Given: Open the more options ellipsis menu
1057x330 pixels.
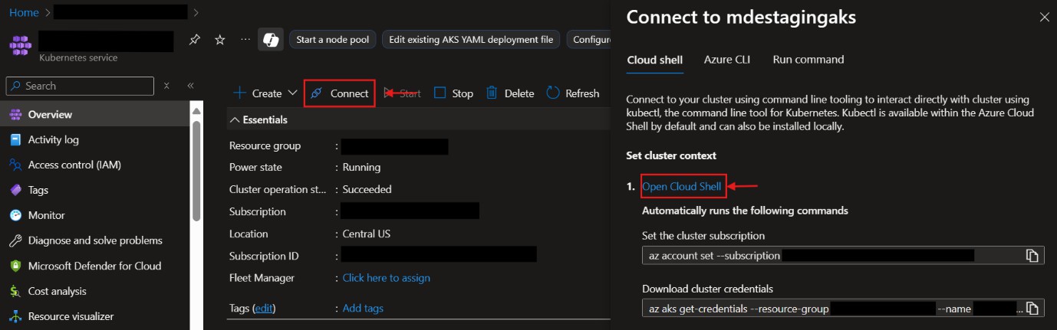Looking at the screenshot, I should (x=245, y=40).
